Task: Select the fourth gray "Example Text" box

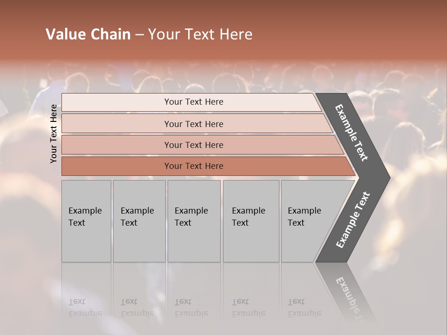Action: pos(251,221)
